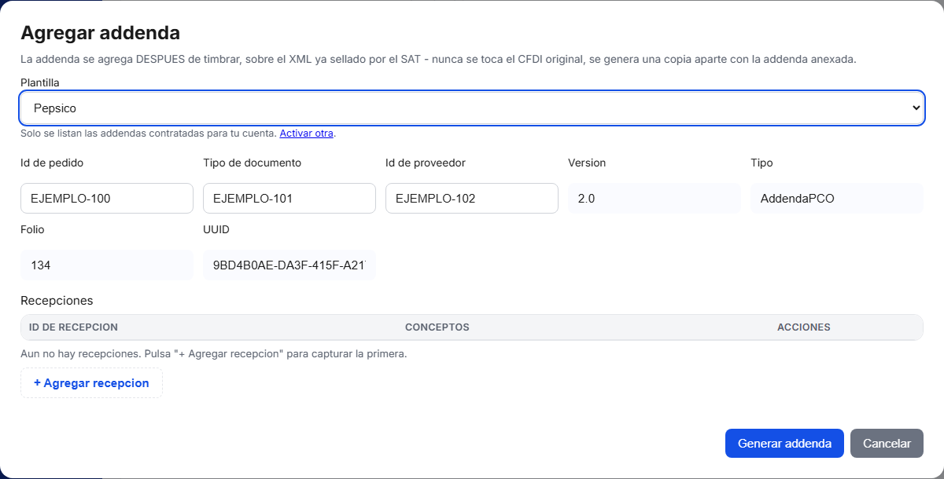Viewport: 944px width, 479px height.
Task: Select the UUID field value
Action: pyautogui.click(x=289, y=265)
